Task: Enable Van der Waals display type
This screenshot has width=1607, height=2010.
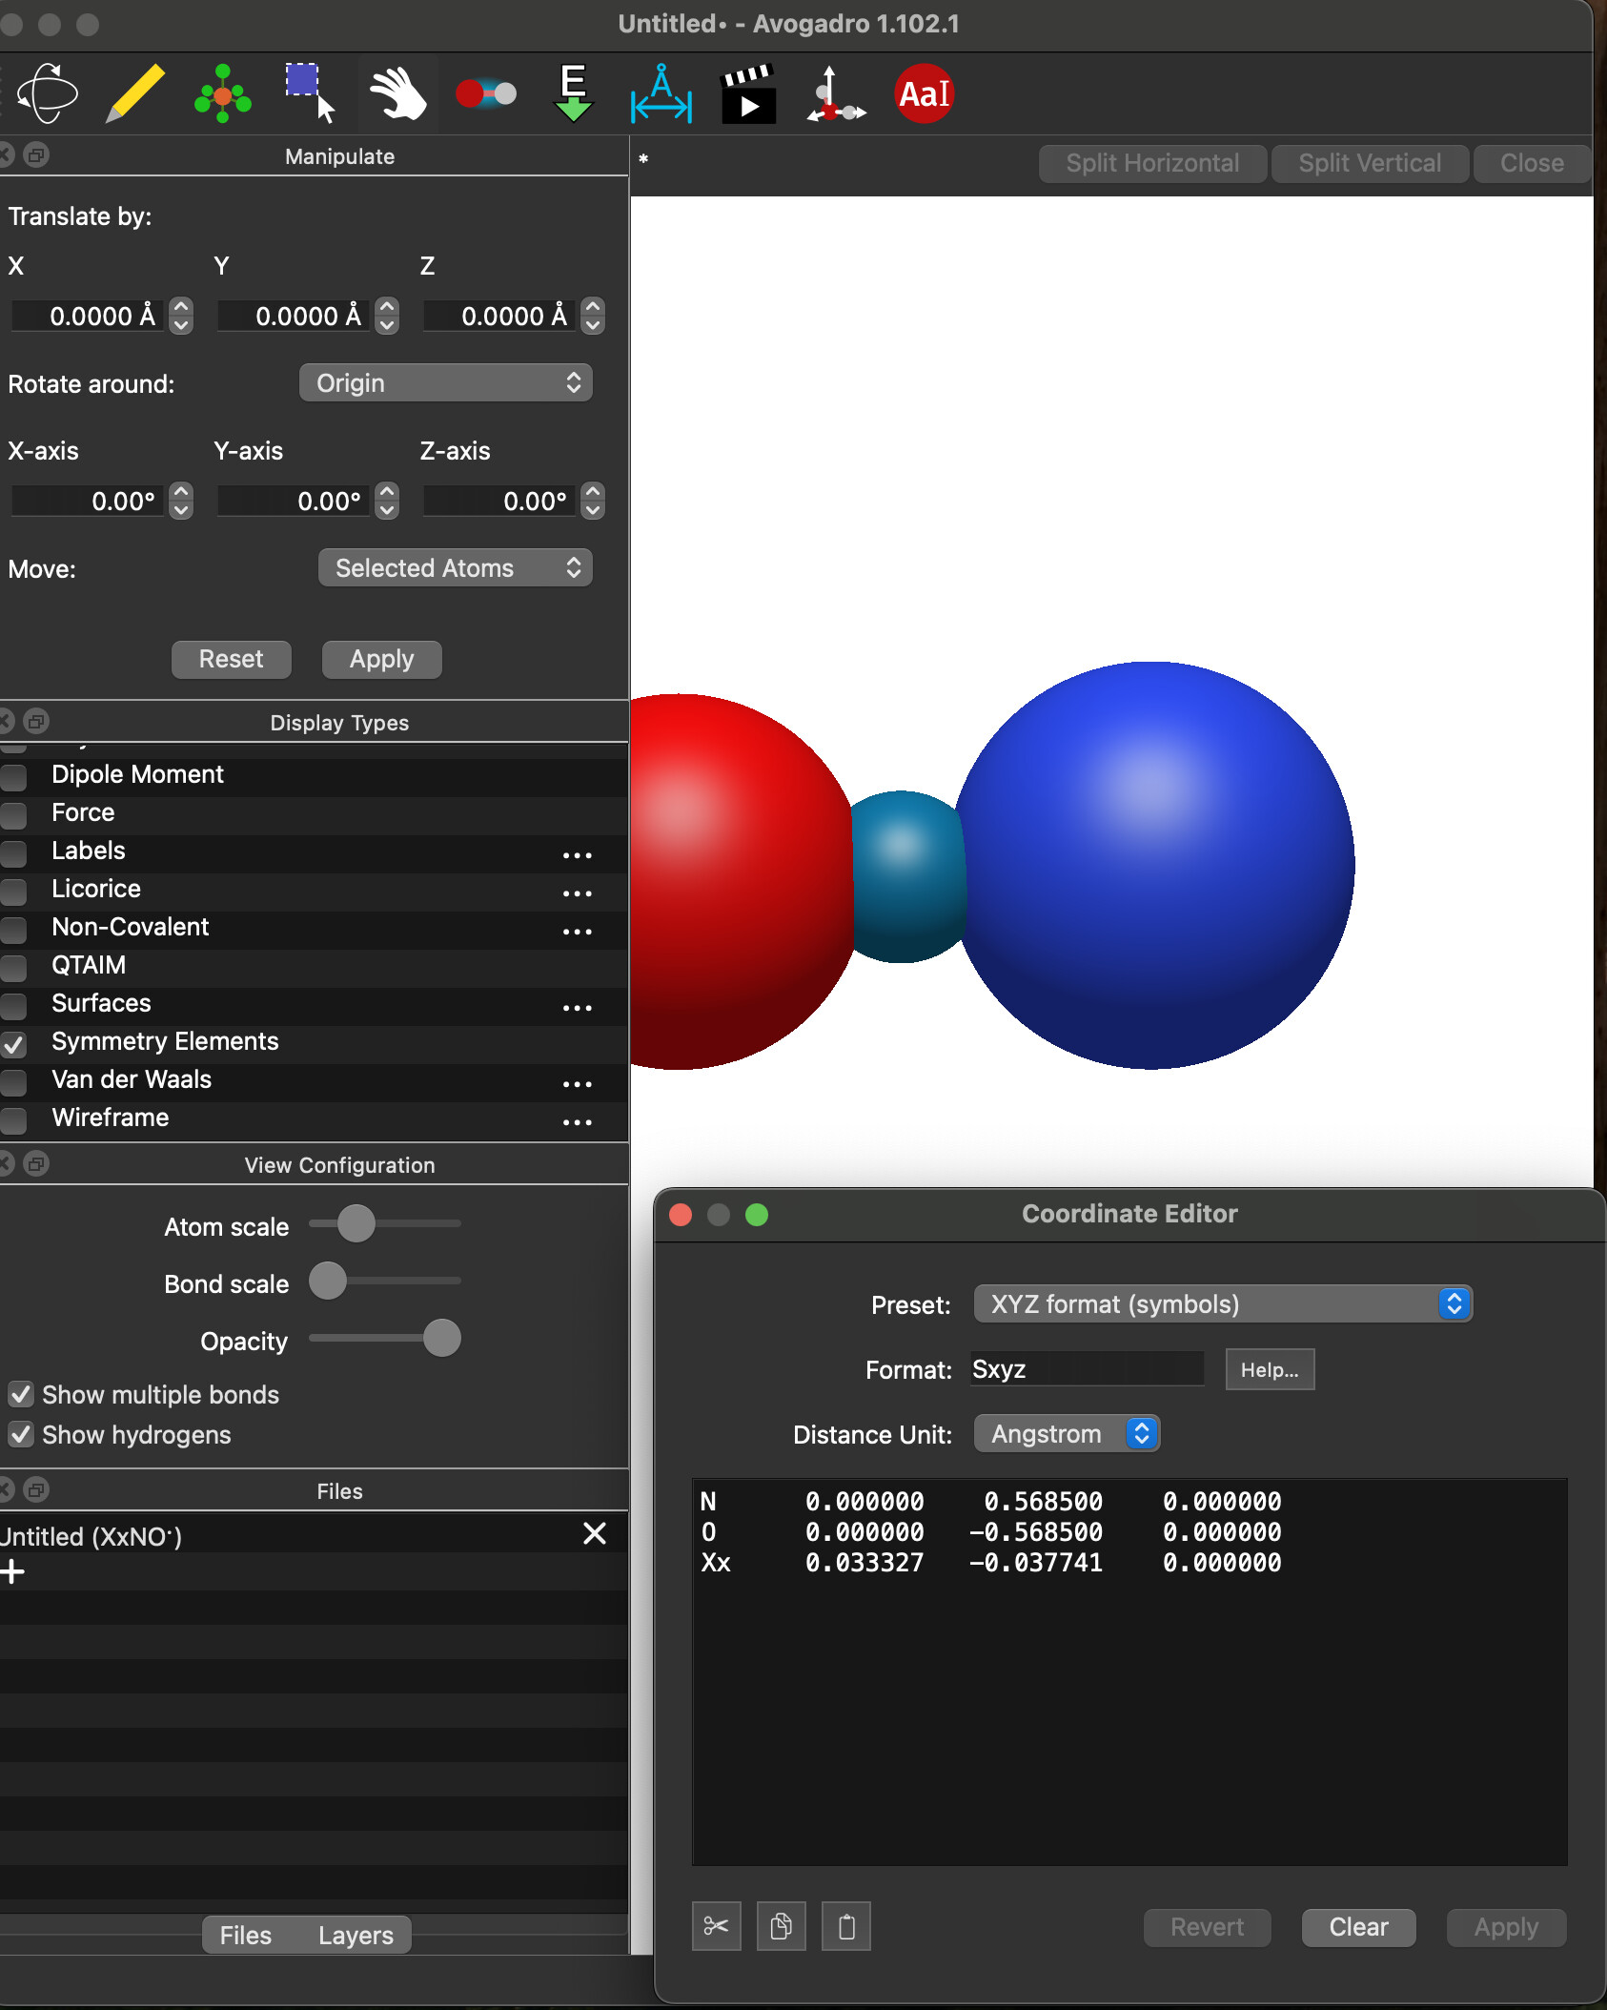Action: [x=14, y=1080]
